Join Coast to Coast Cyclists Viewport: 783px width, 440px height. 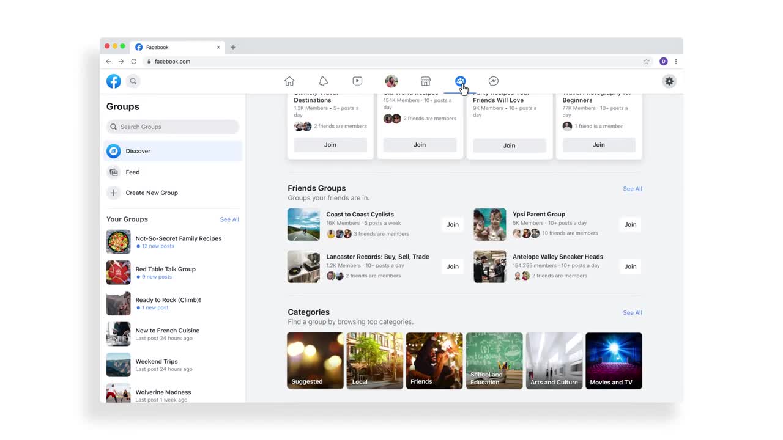click(453, 224)
